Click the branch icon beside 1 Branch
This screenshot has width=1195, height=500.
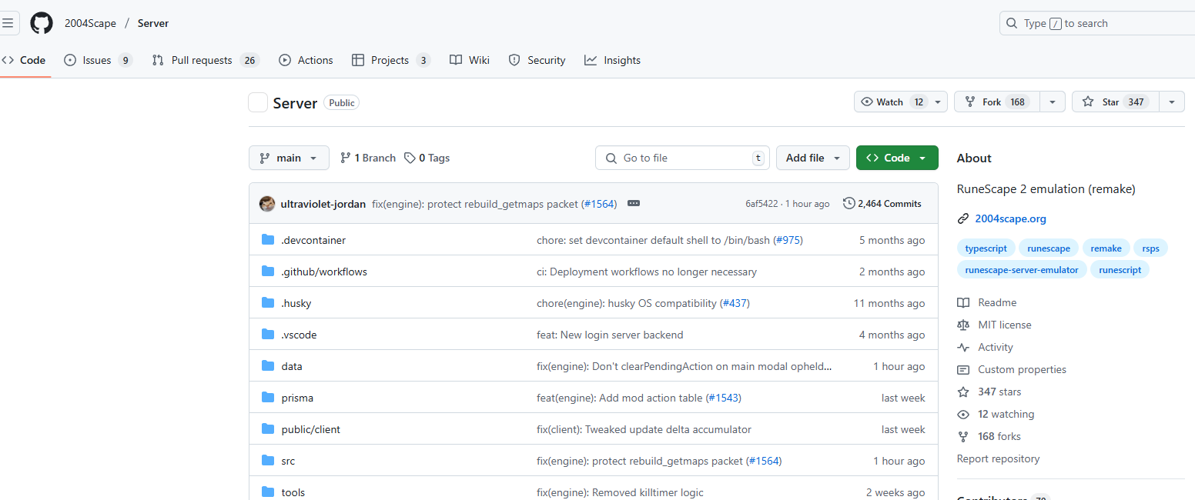(x=346, y=158)
